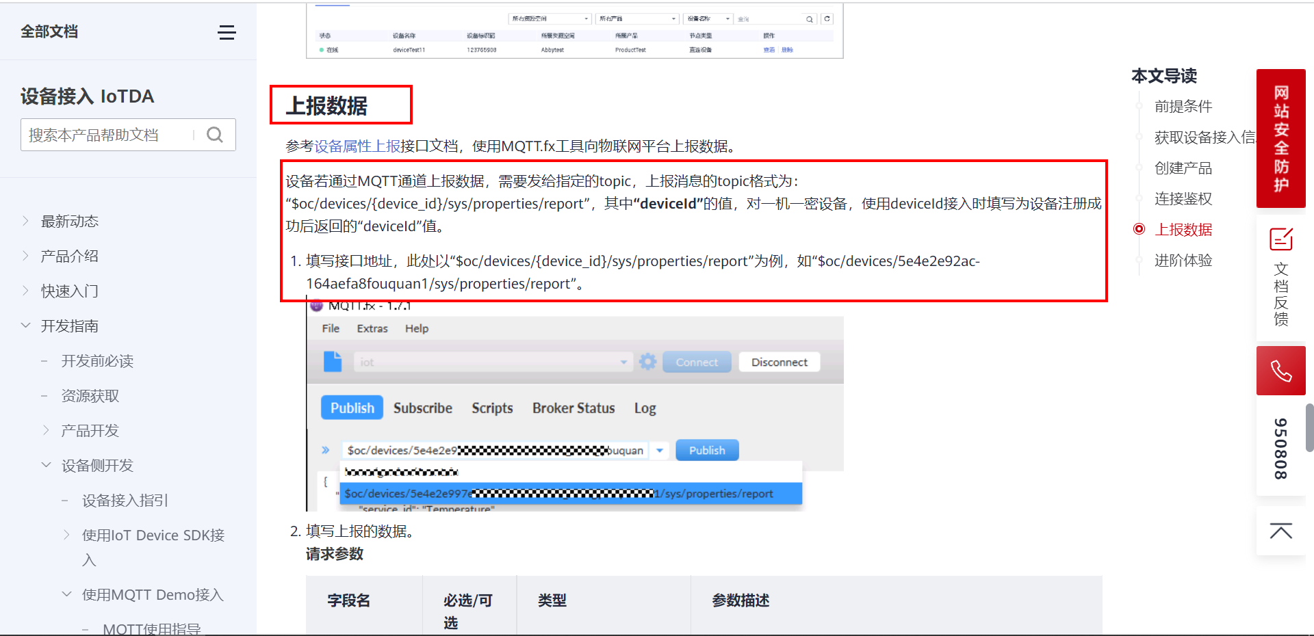This screenshot has height=636, width=1314.
Task: Click the 参数描述 table header
Action: point(740,600)
